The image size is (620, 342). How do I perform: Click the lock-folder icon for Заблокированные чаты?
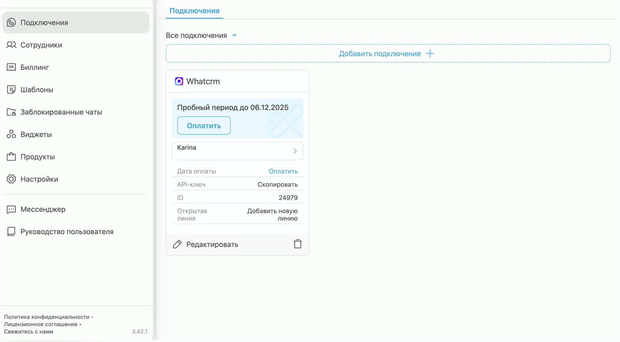(x=11, y=112)
